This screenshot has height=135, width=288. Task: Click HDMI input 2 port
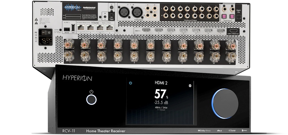[x=159, y=31]
